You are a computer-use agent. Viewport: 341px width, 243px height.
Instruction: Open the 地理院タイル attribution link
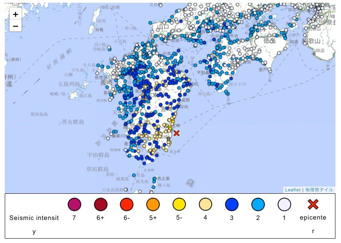[319, 190]
